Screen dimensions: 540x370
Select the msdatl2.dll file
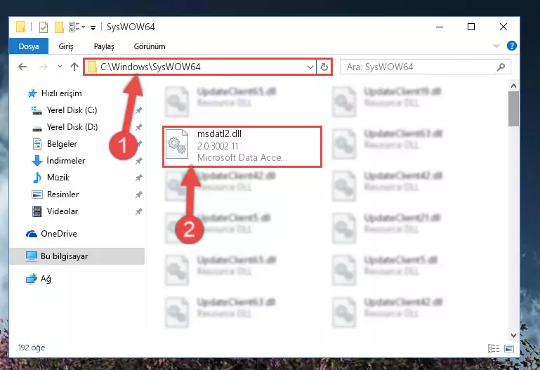[x=242, y=147]
